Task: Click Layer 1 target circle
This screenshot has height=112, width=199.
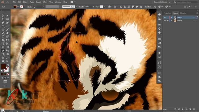Action: click(x=194, y=21)
